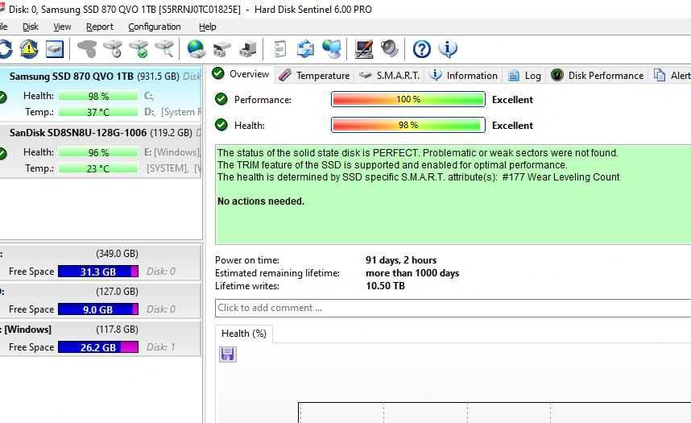
Task: Switch to the Log tab
Action: tap(525, 76)
